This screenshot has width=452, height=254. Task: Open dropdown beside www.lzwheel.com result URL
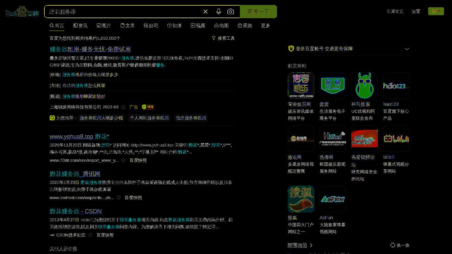click(119, 197)
